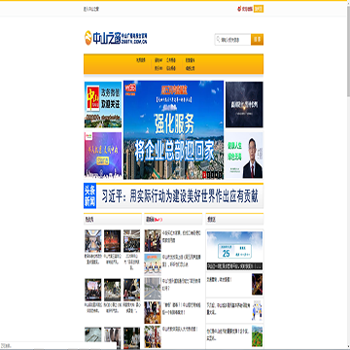This screenshot has height=350, width=350.
Task: Click the orange search submit button
Action: click(x=258, y=40)
